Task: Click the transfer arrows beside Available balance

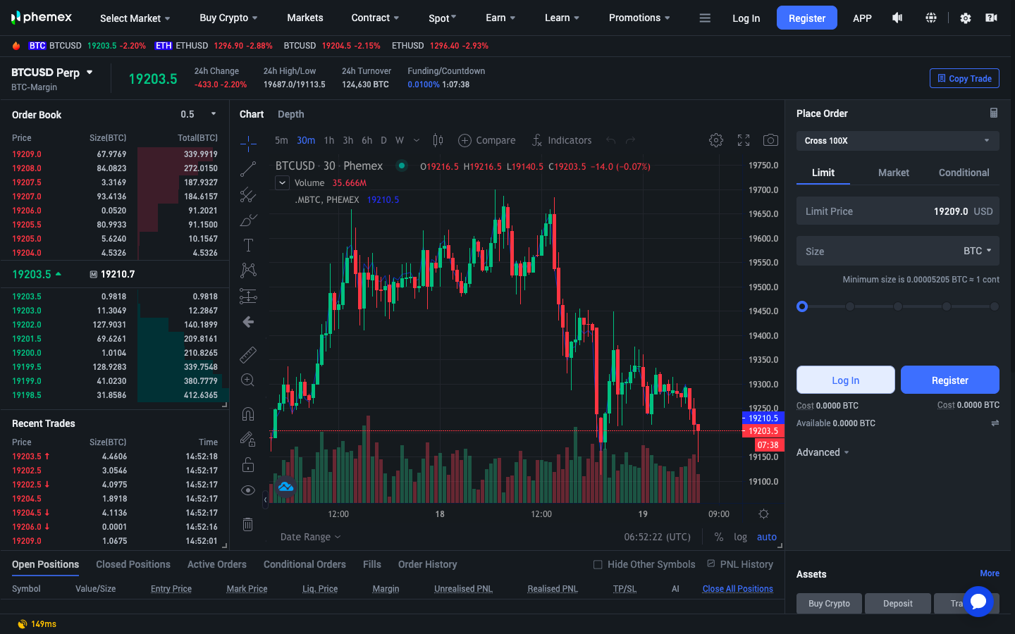Action: (x=995, y=423)
